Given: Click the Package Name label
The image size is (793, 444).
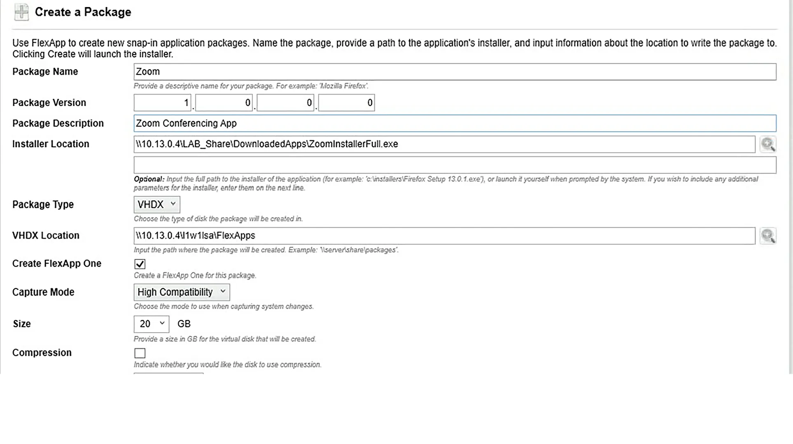Looking at the screenshot, I should 45,72.
